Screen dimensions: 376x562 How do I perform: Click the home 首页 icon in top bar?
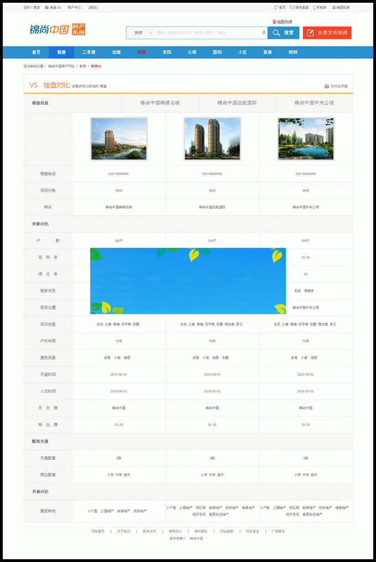275,8
